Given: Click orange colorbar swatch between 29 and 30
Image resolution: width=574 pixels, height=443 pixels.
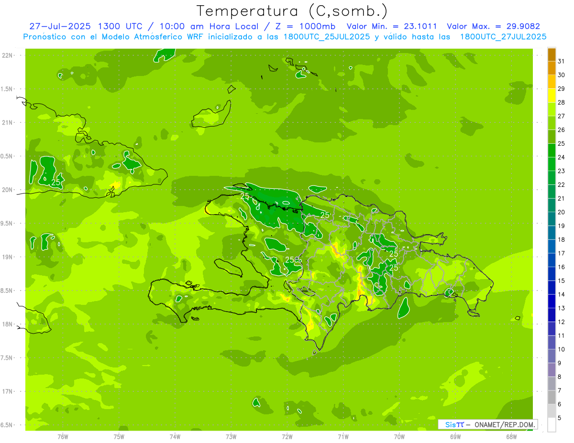Looking at the screenshot, I should (x=552, y=82).
